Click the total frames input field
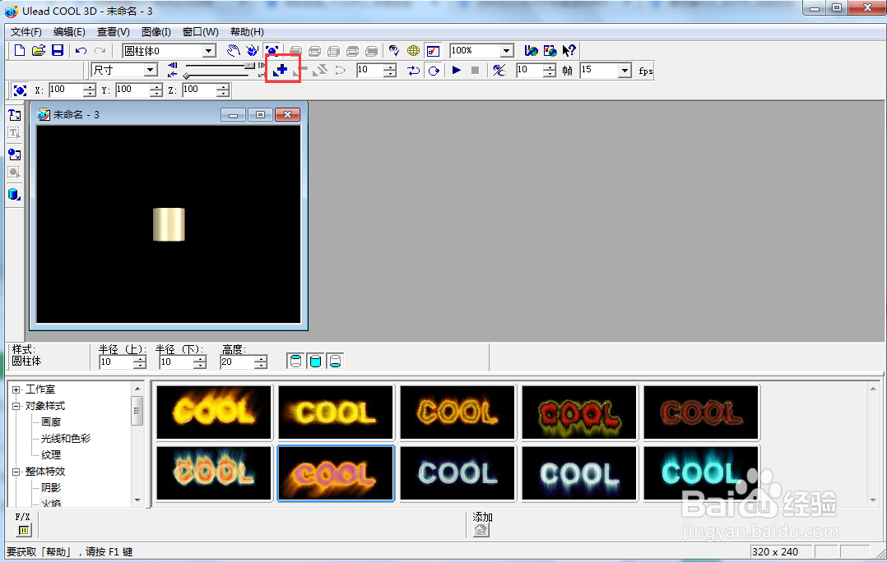887x562 pixels. (x=530, y=70)
